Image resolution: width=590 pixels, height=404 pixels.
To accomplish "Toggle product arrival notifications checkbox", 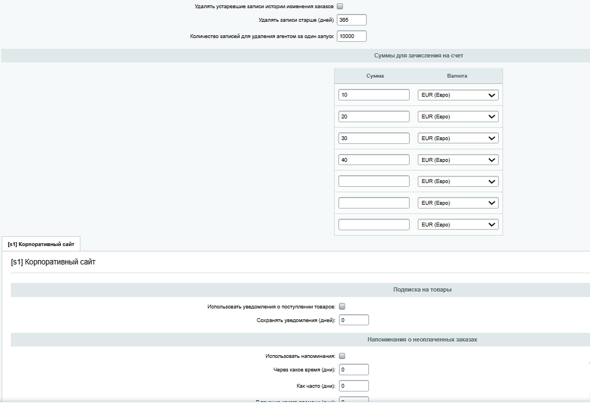I will 342,306.
